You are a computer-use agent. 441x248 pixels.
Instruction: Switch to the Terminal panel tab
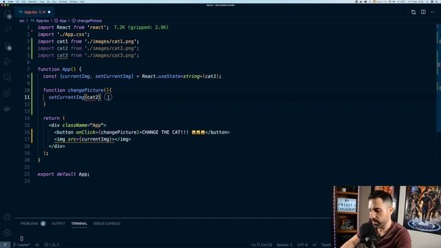79,223
